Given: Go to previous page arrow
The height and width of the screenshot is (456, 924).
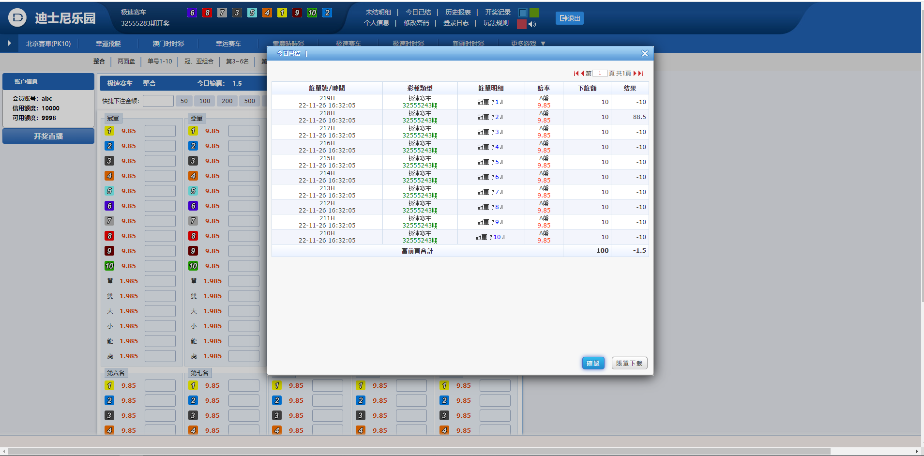Looking at the screenshot, I should (x=582, y=74).
